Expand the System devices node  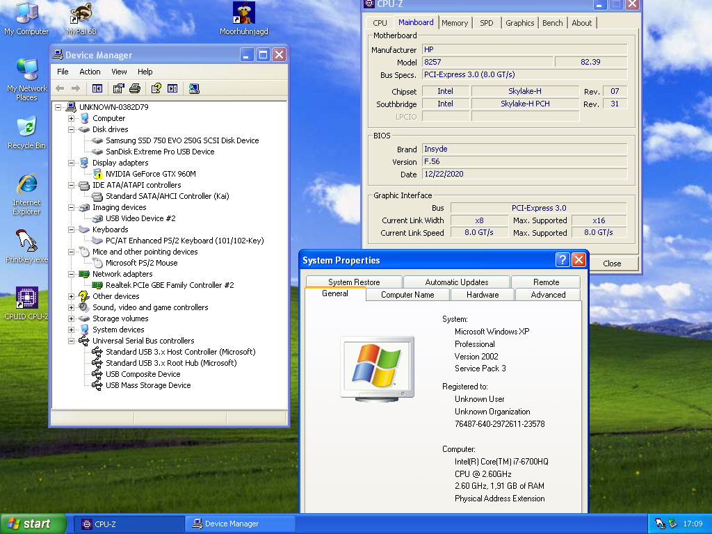click(x=71, y=330)
